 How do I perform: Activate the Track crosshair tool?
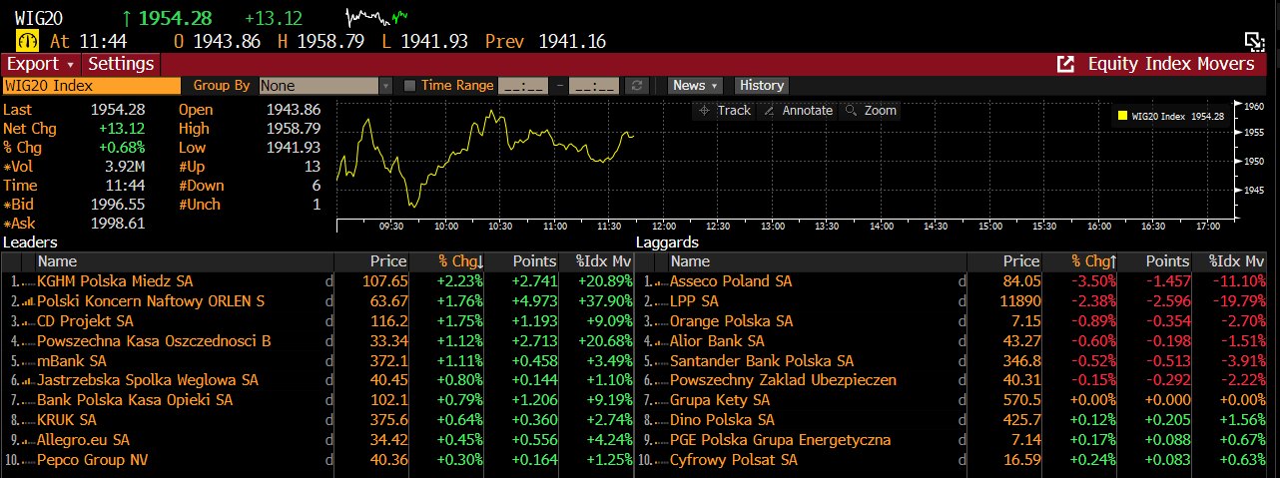(724, 111)
